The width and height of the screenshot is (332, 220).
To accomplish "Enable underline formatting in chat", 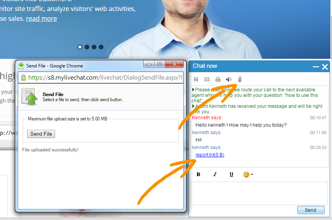I will pos(231,175).
